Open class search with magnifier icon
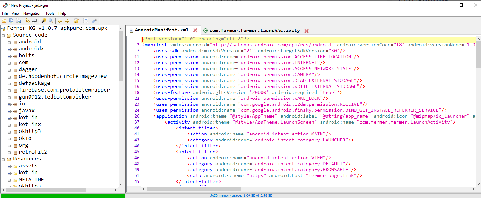The width and height of the screenshot is (481, 198). click(51, 21)
